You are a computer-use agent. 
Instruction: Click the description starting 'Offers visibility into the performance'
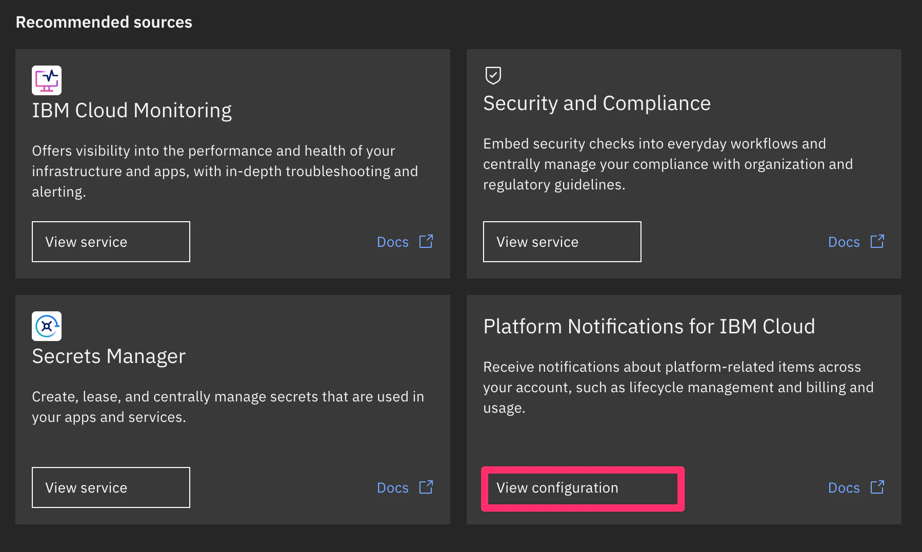point(225,171)
